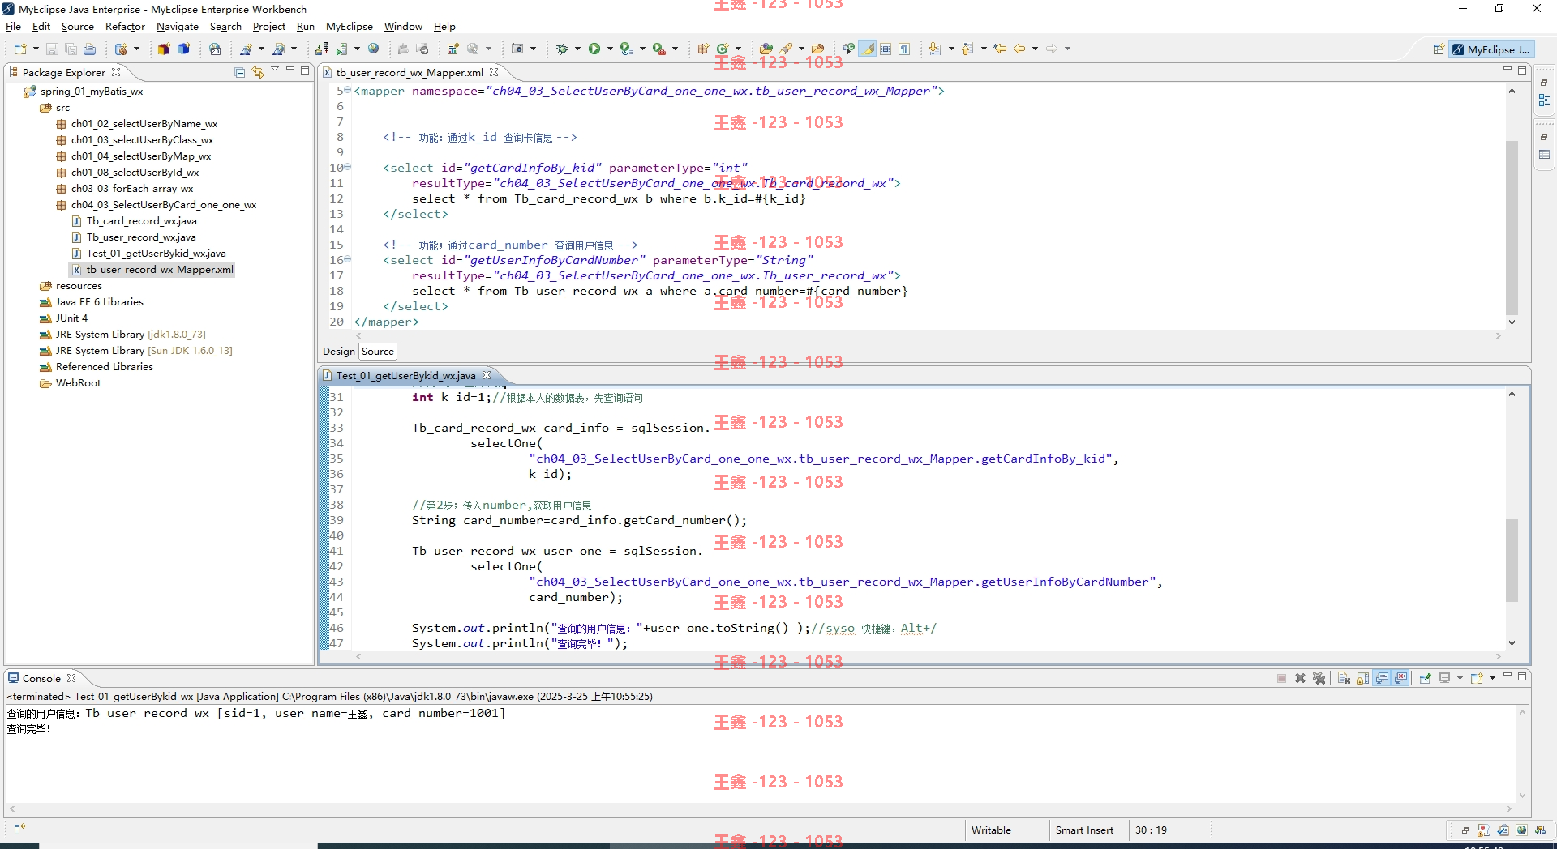Open the Back history dropdown arrow
1557x849 pixels.
[1035, 49]
